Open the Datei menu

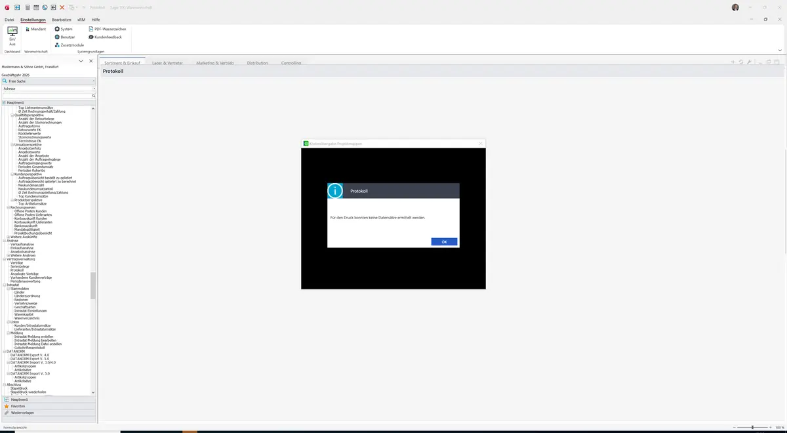[x=9, y=20]
